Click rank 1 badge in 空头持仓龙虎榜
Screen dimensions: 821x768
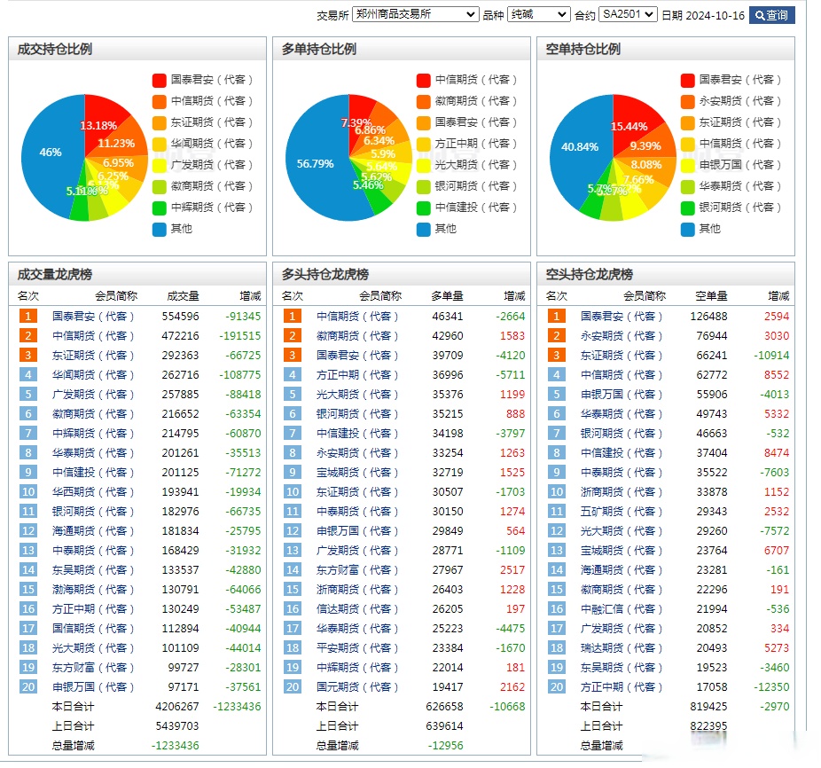pyautogui.click(x=557, y=316)
